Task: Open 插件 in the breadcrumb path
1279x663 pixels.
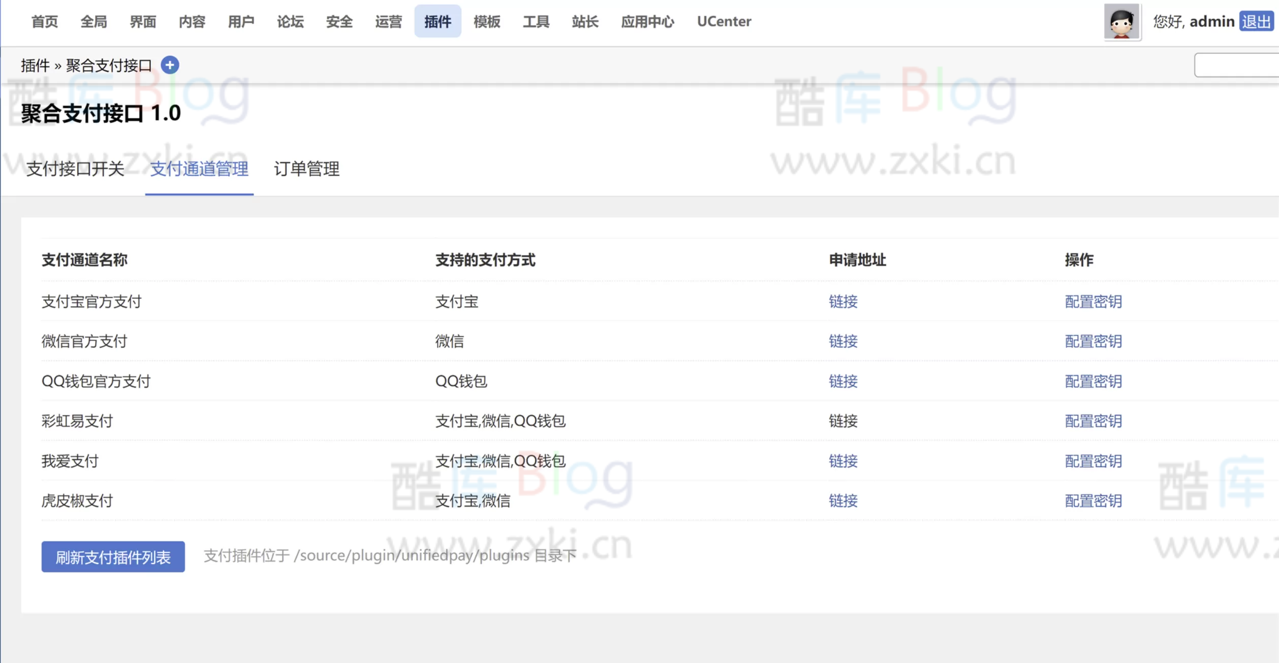Action: pyautogui.click(x=35, y=65)
